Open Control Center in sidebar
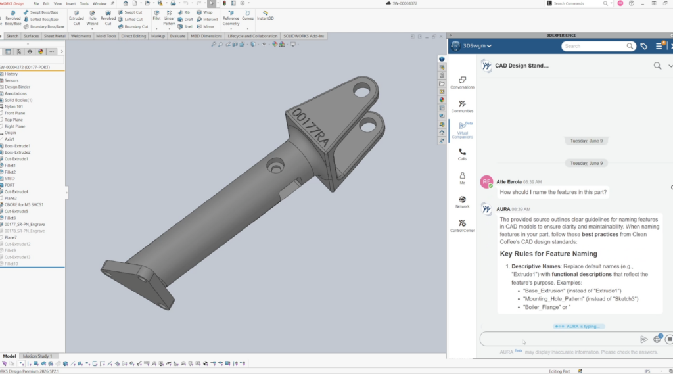Viewport: 673px width, 374px height. tap(462, 226)
